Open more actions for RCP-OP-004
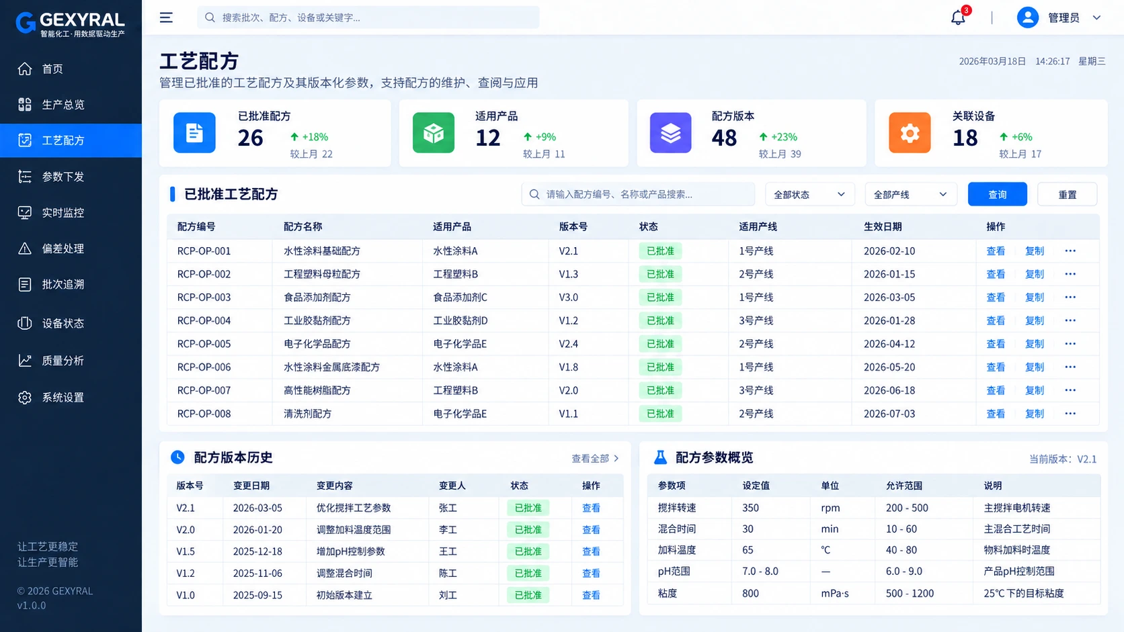The image size is (1124, 632). click(1070, 321)
